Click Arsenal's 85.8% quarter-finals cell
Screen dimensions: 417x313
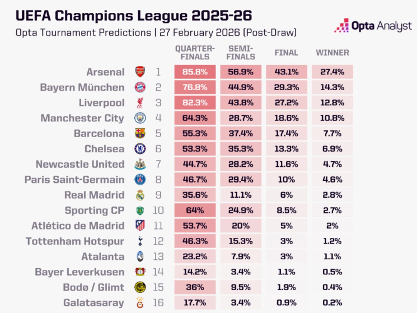click(195, 72)
